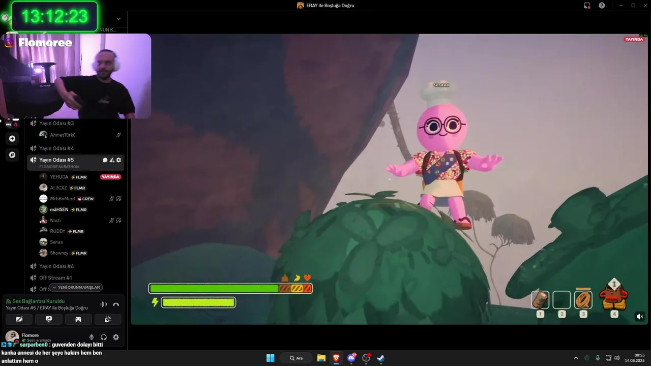Open the Yayın Odası #5 / ERAY channel link
Viewport: 651px width, 366px height.
47,308
